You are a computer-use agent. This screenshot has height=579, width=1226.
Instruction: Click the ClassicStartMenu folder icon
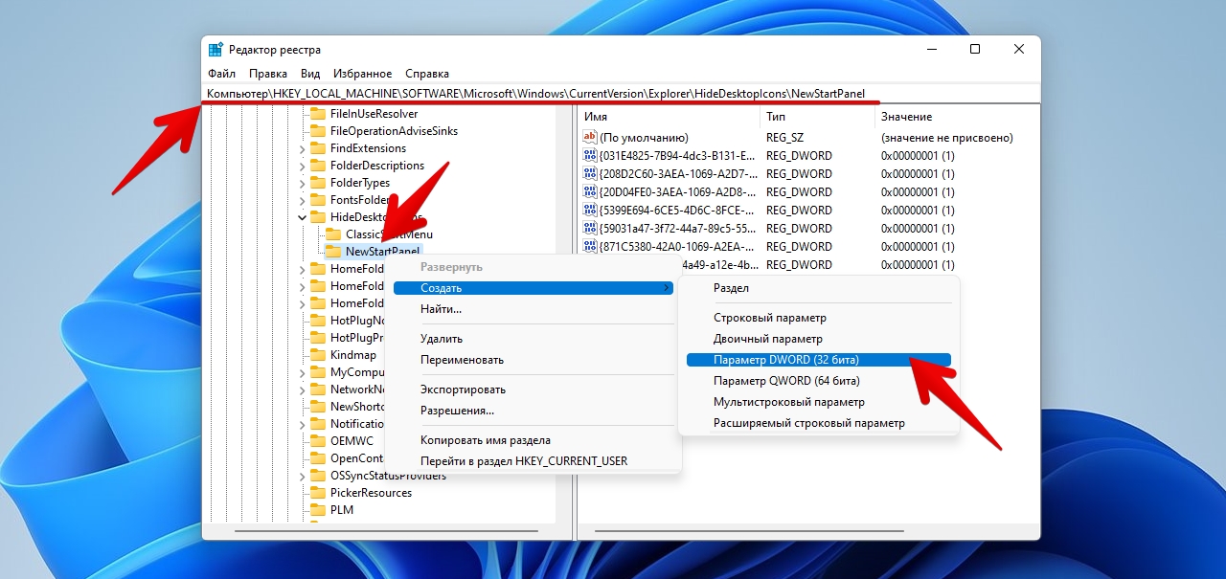(x=333, y=234)
